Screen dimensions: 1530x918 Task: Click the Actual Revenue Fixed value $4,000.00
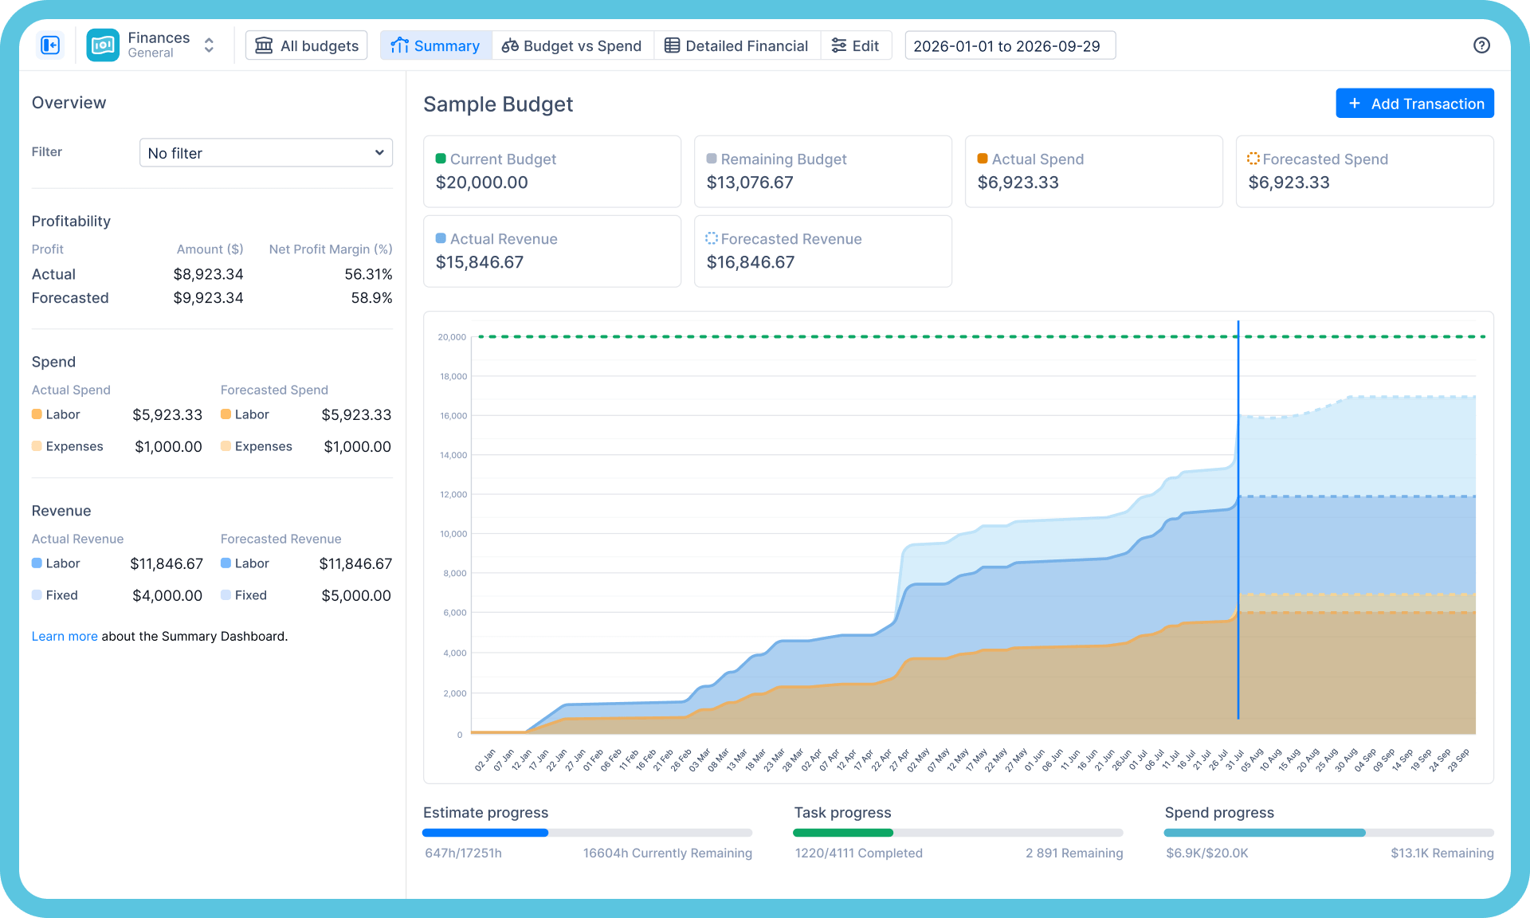point(167,595)
